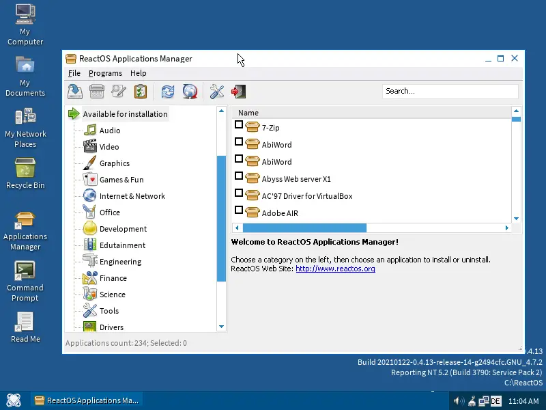Click the Modify toolbar icon
The height and width of the screenshot is (410, 546).
(119, 92)
